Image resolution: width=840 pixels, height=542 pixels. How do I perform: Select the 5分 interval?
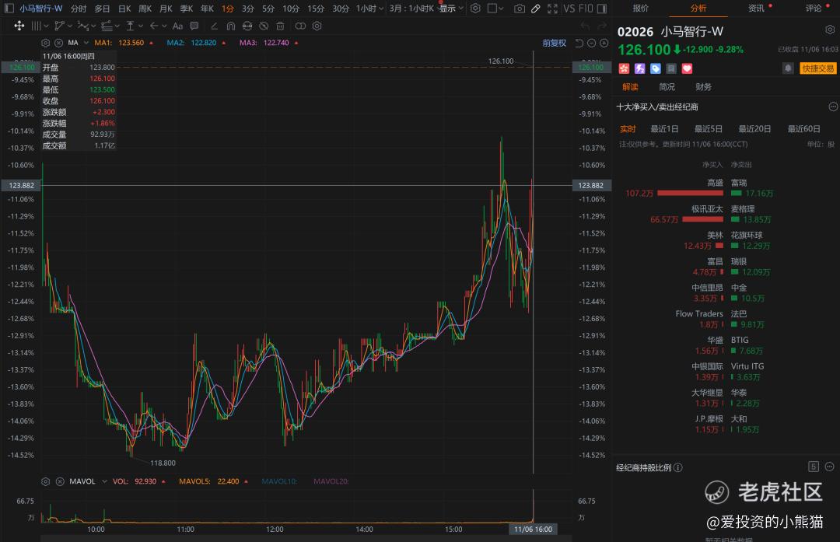click(268, 9)
